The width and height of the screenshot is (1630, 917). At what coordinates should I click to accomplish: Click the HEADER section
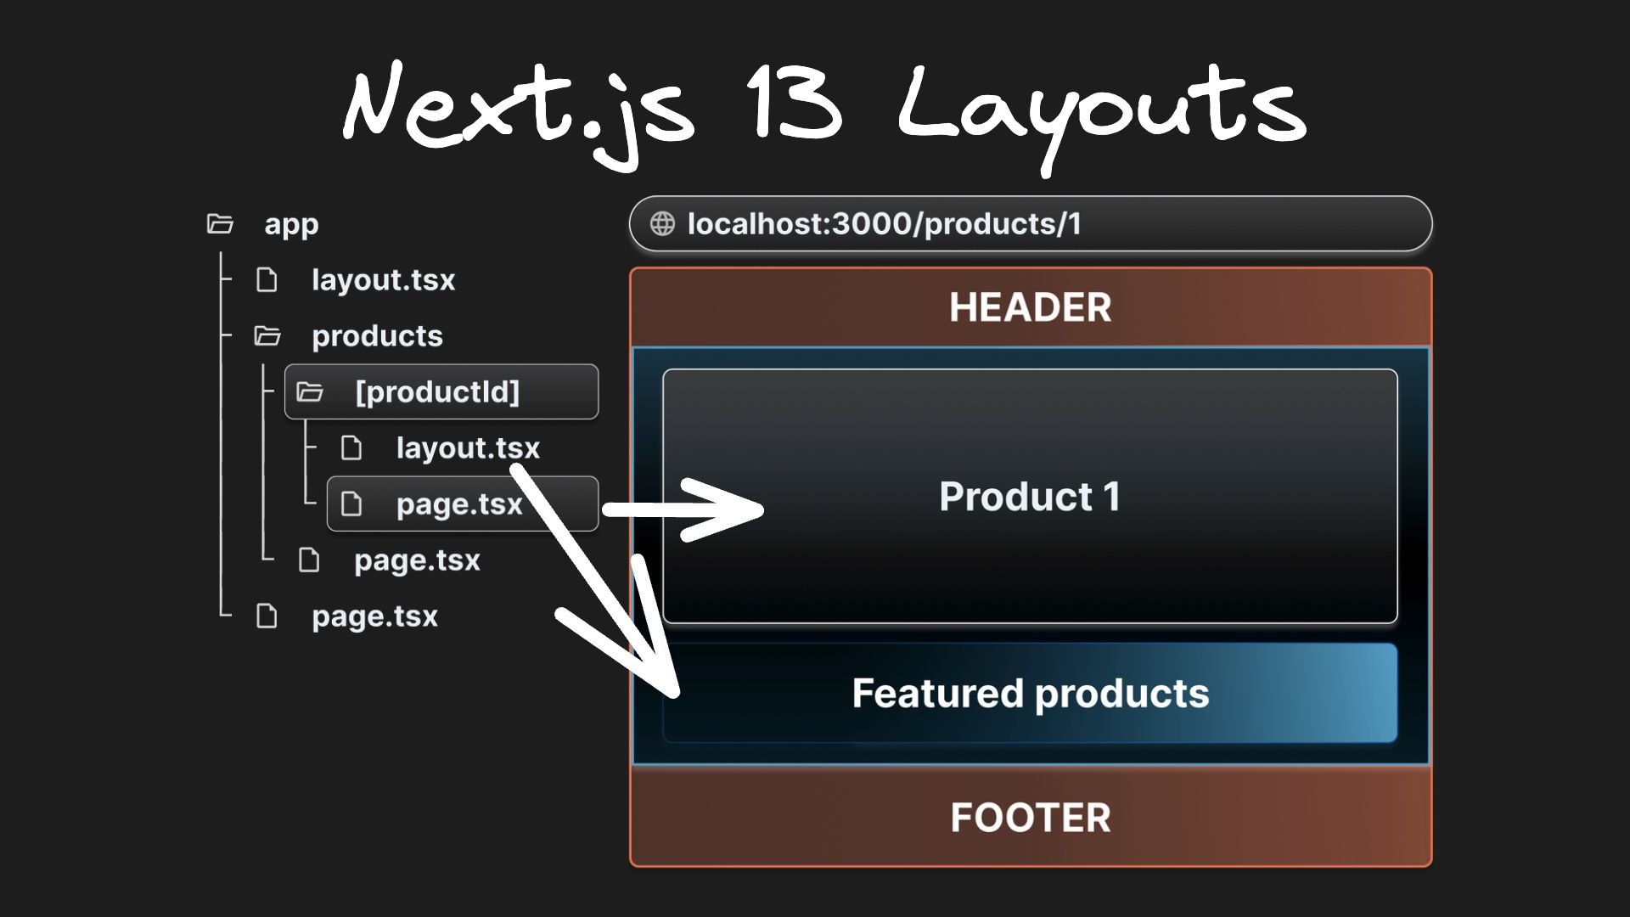click(x=1031, y=307)
